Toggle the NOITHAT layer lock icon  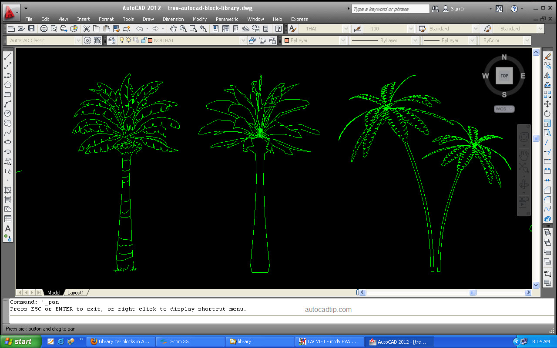point(143,40)
